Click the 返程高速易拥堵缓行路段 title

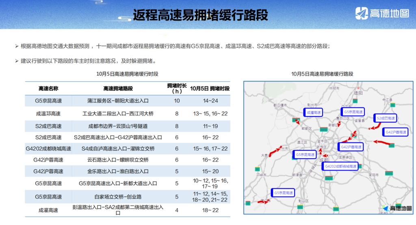pos(200,15)
